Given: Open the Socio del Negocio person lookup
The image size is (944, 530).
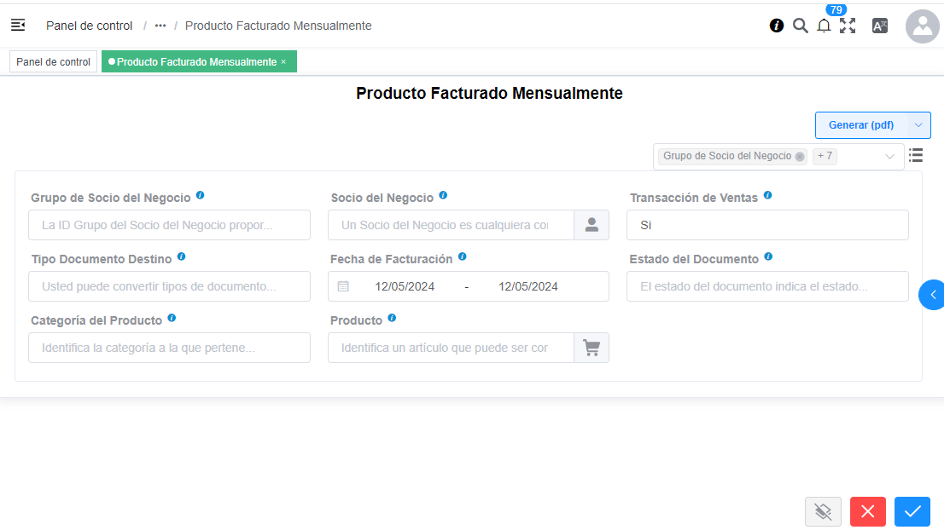Looking at the screenshot, I should [x=591, y=224].
